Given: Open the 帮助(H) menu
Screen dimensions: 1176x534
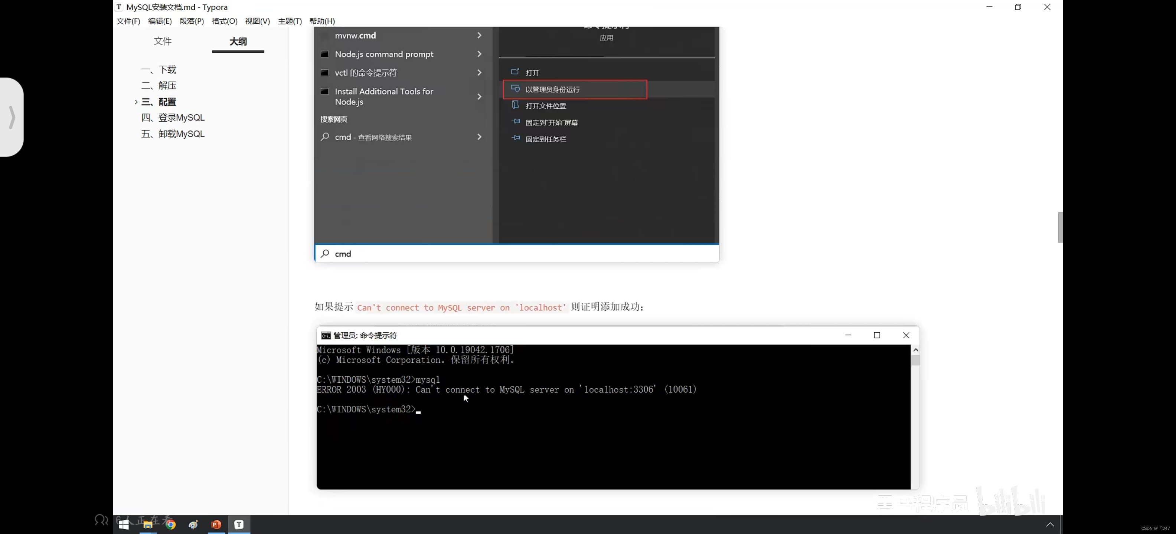Looking at the screenshot, I should pyautogui.click(x=322, y=21).
